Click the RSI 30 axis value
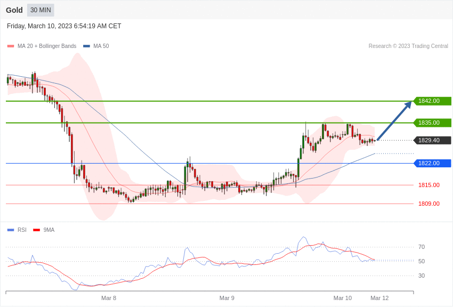The width and height of the screenshot is (453, 307). [422, 276]
